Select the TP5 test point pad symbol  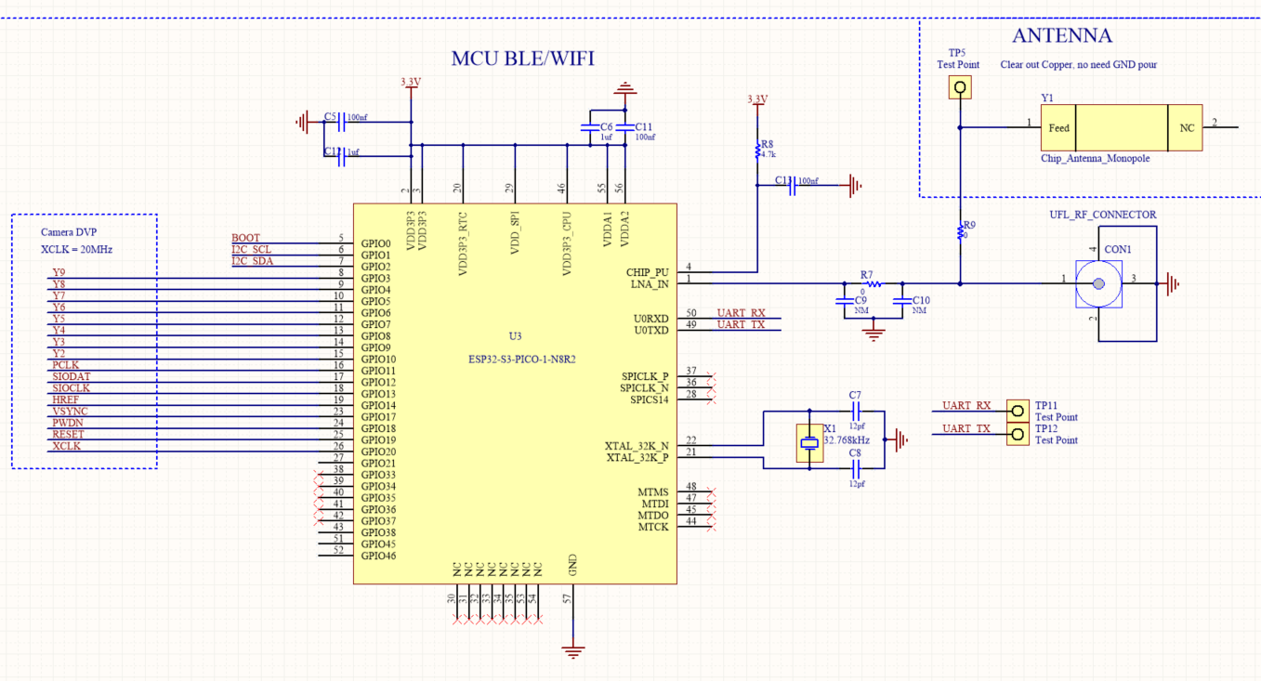click(960, 87)
